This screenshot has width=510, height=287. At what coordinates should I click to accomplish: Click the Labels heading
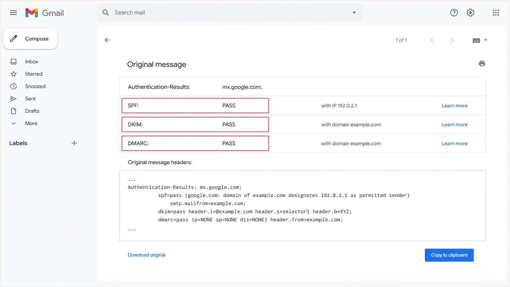18,143
